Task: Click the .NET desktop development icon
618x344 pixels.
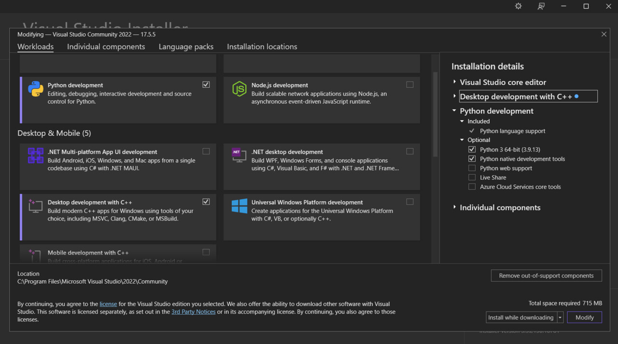Action: pos(239,155)
